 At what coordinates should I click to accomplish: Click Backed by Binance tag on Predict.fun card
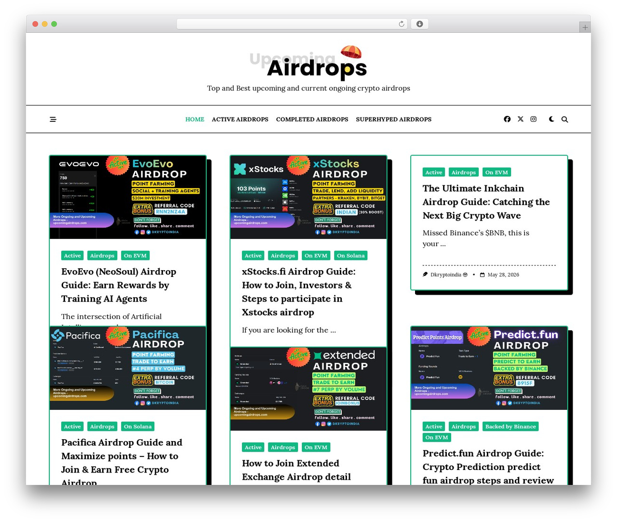510,427
